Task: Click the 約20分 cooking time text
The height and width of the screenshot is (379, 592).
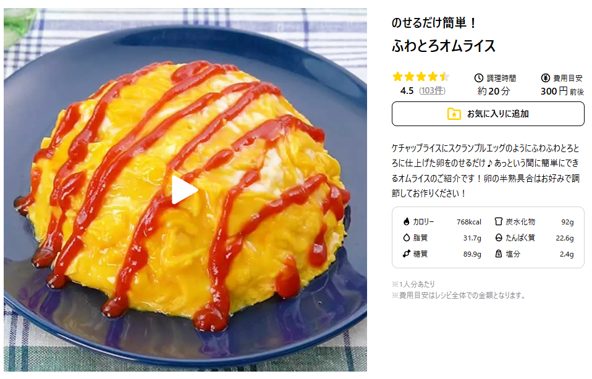Action: [494, 91]
